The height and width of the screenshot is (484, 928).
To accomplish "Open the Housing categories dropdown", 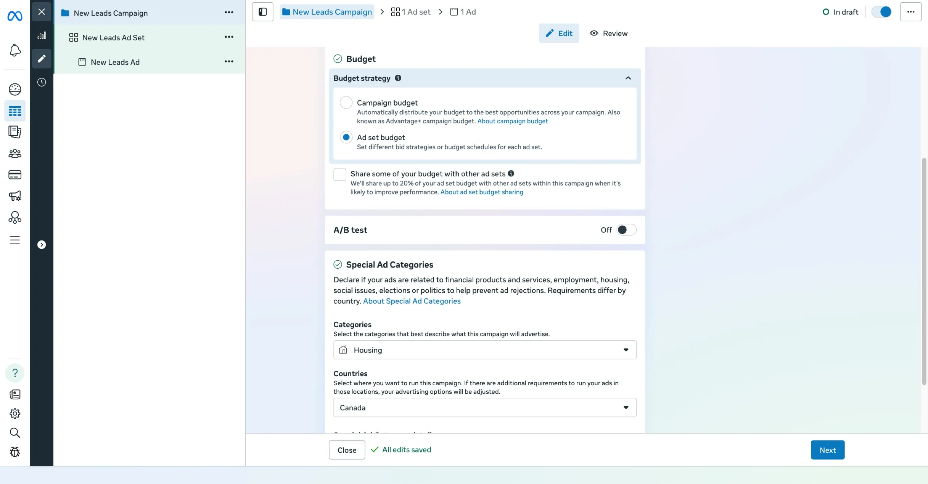I will pos(484,350).
